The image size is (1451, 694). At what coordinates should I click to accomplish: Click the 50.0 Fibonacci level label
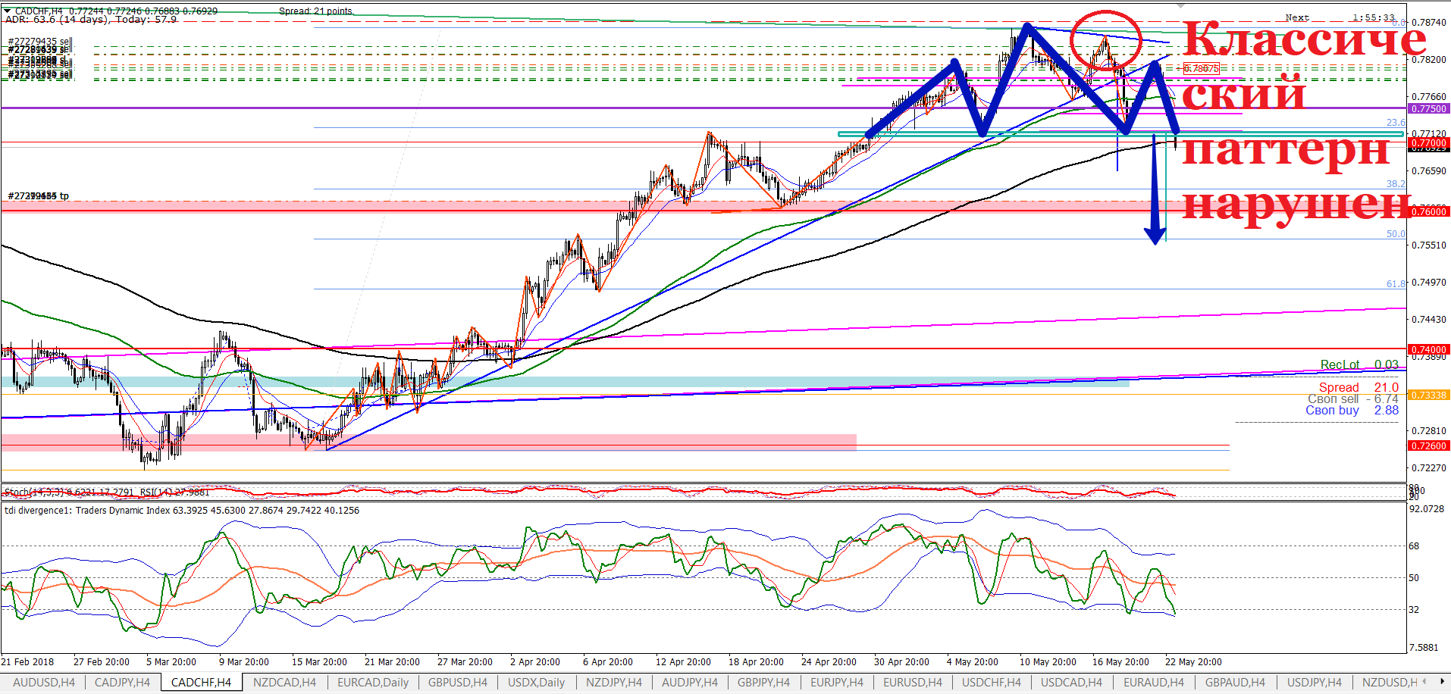coord(1396,234)
